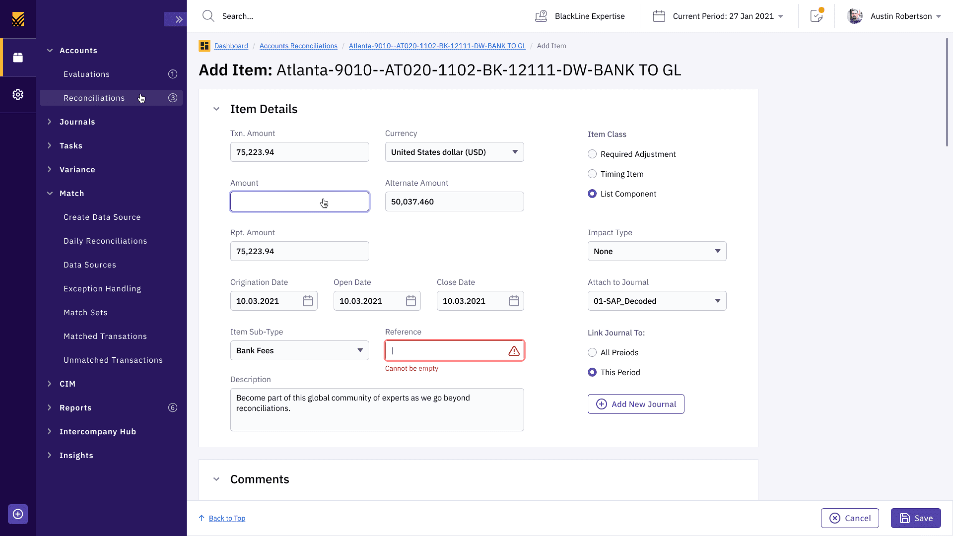Select Required Adjustment item class

(592, 154)
